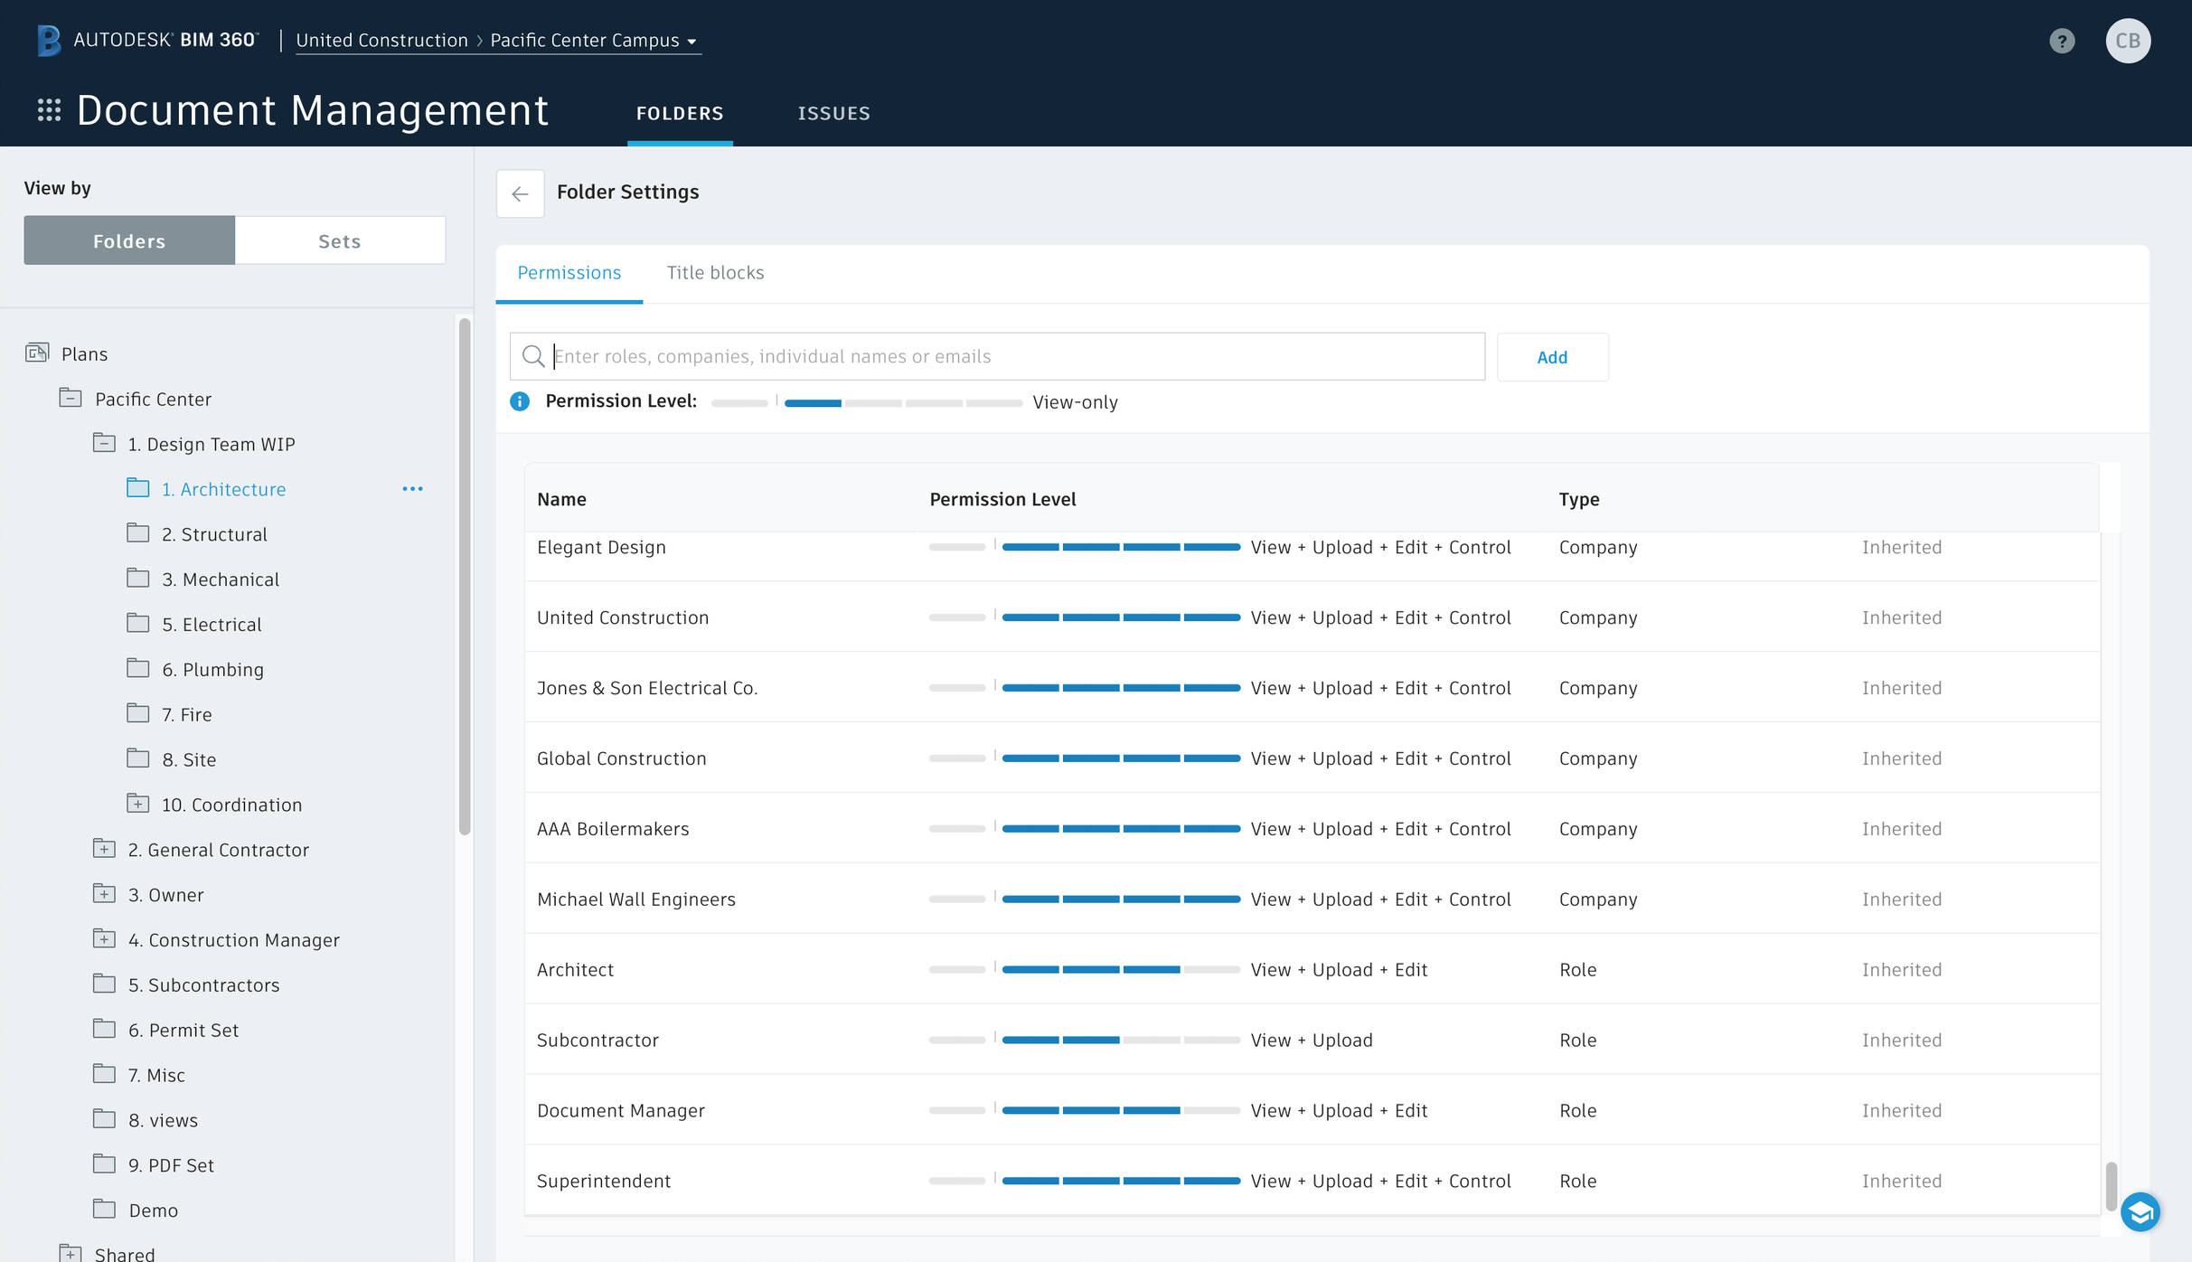Open the ISSUES tab

tap(833, 113)
